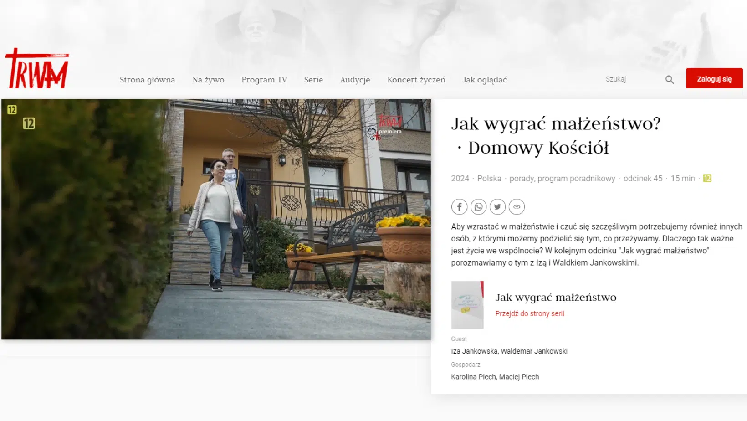Open the Audycje menu item
This screenshot has height=421, width=747.
[x=355, y=80]
